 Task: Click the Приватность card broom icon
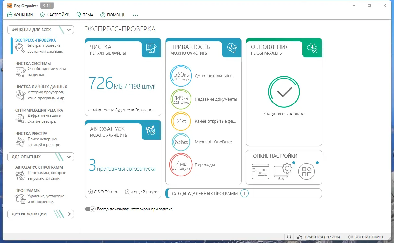(232, 48)
